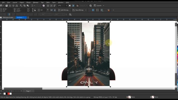Click the full-screen preview icon
Image resolution: width=178 pixels, height=100 pixels.
[x=70, y=6]
